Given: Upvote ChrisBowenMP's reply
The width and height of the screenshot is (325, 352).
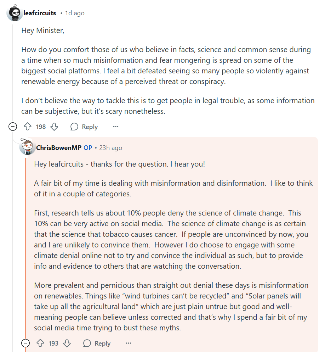Looking at the screenshot, I should (x=40, y=343).
